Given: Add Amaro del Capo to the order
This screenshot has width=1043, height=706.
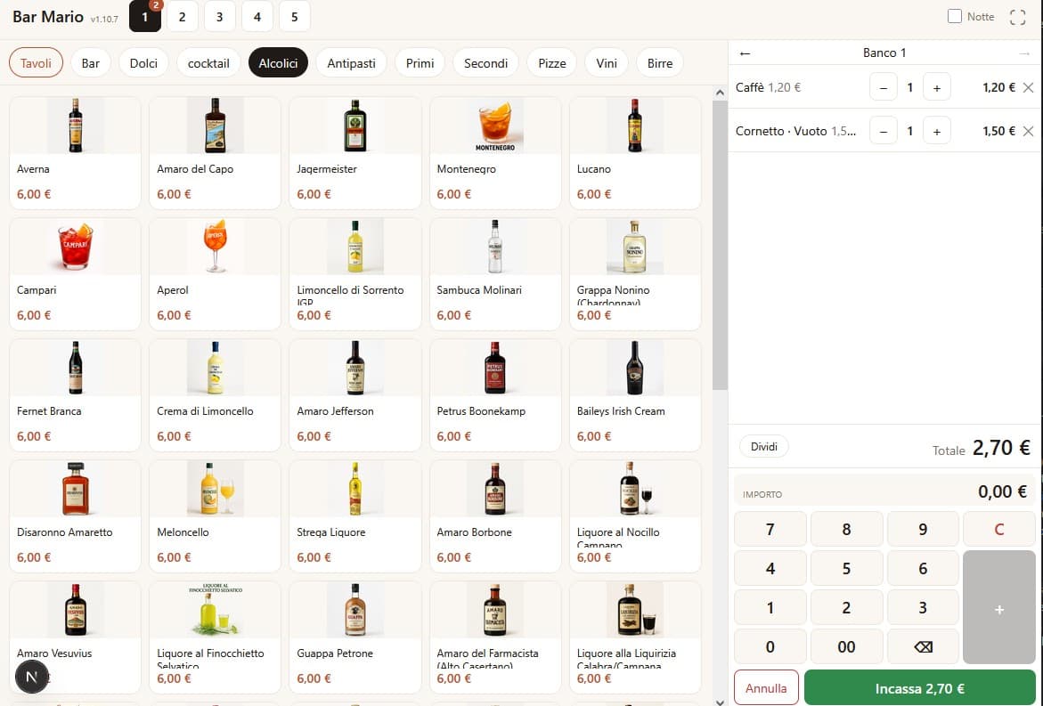Looking at the screenshot, I should pos(215,153).
